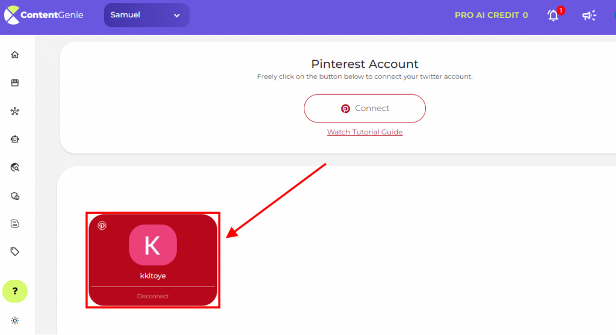This screenshot has width=616, height=335.
Task: Click the K avatar on kkitoye card
Action: tap(153, 245)
